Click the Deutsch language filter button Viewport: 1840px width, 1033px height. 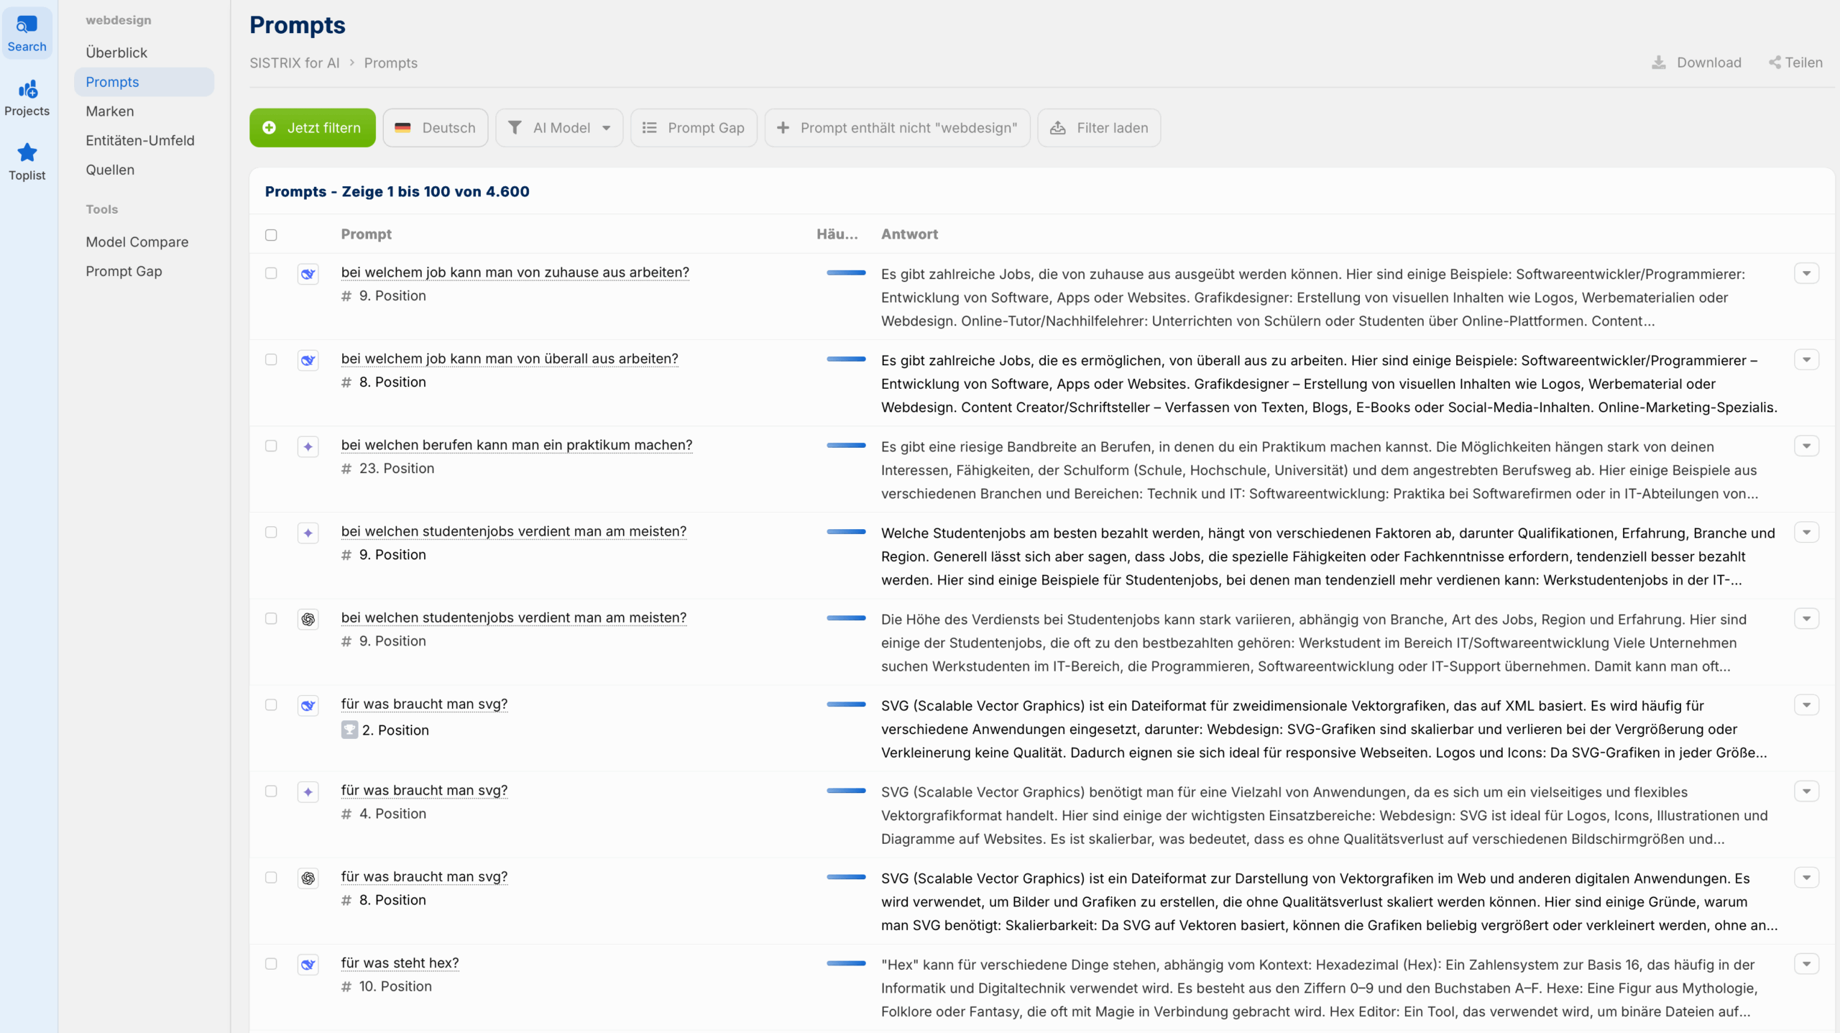[x=436, y=128]
